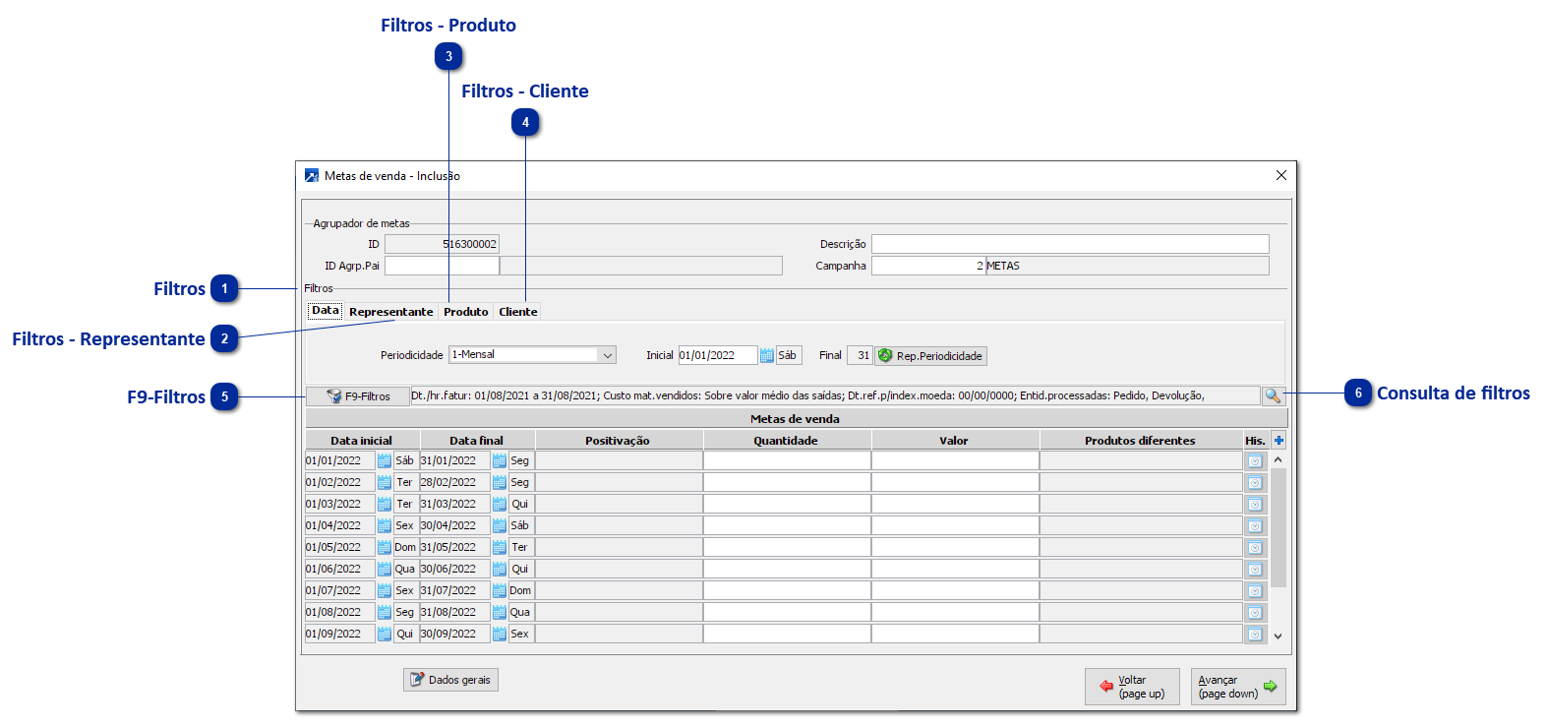The height and width of the screenshot is (727, 1546).
Task: Open calendar for start date 01/04/2022
Action: coord(385,525)
